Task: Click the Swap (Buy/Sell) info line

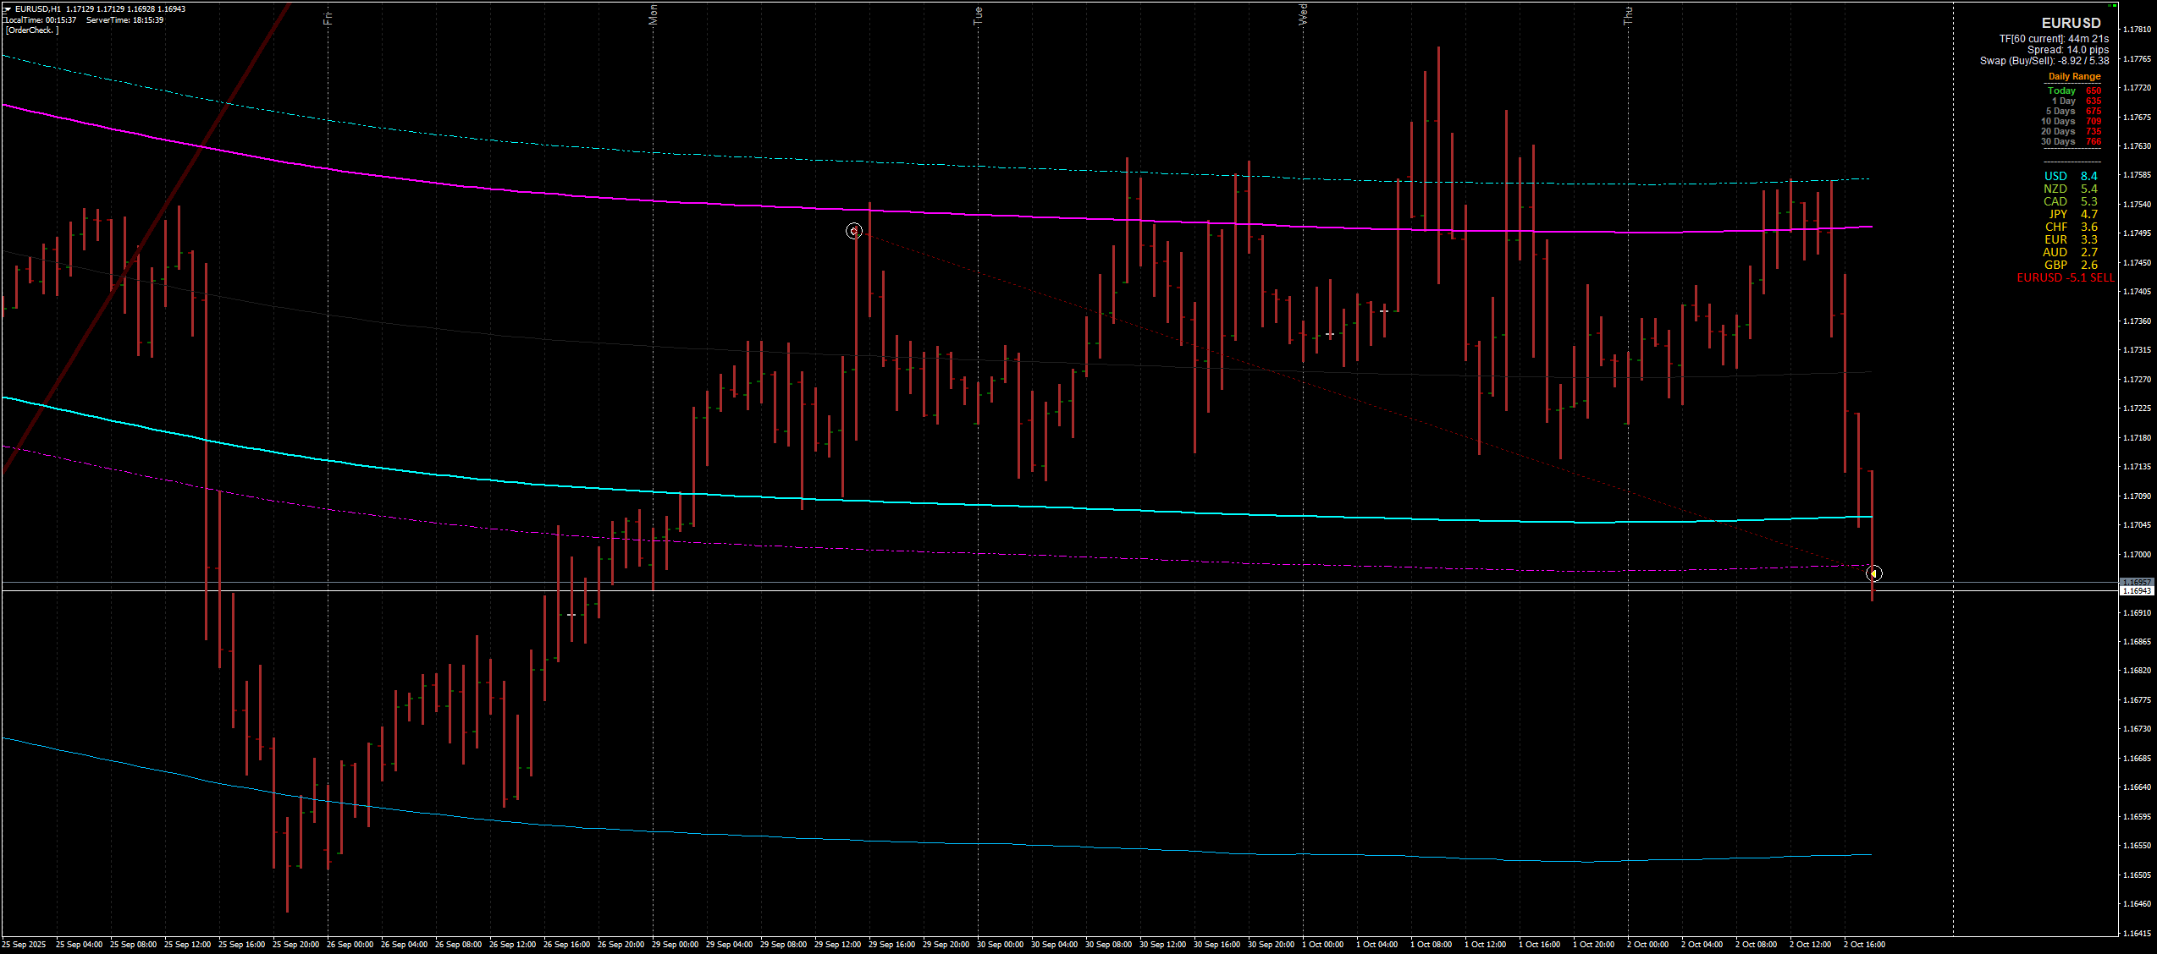Action: tap(2044, 61)
